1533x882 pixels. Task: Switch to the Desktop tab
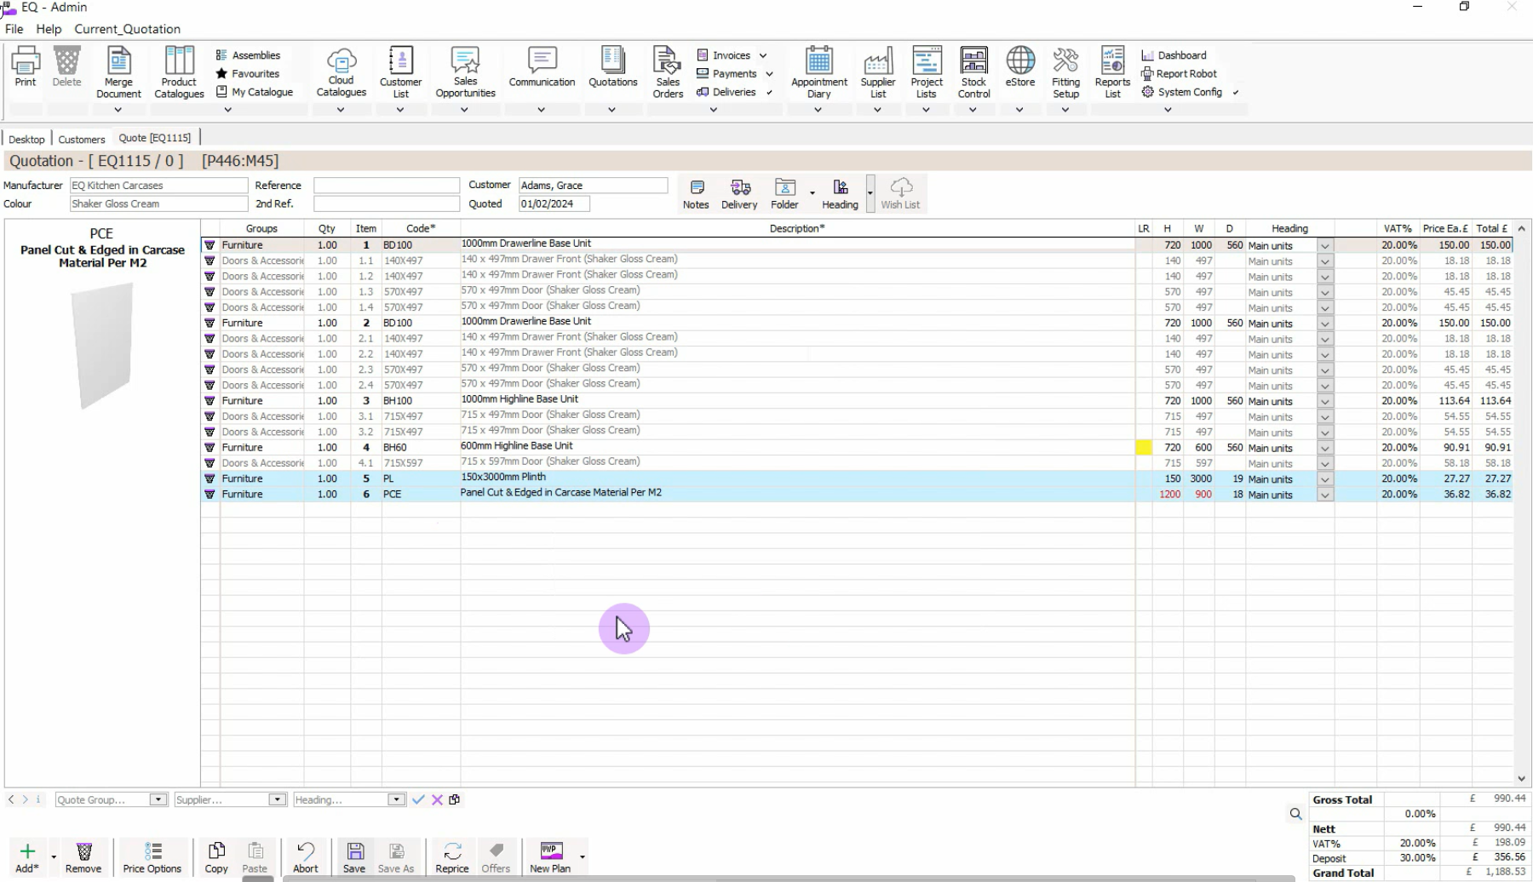(x=26, y=139)
